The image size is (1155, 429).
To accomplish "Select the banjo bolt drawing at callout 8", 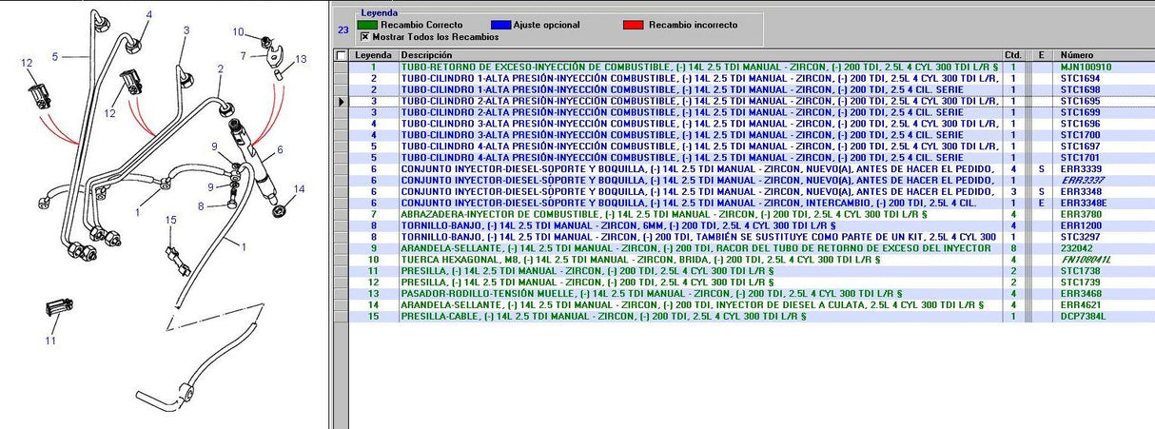I will pos(233,203).
